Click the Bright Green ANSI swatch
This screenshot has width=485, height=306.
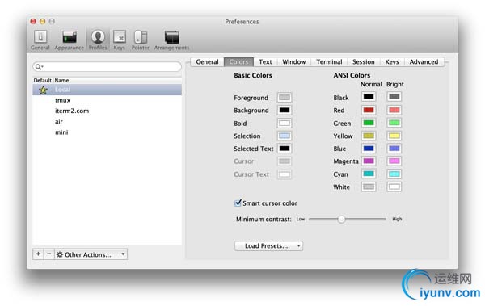click(x=394, y=123)
